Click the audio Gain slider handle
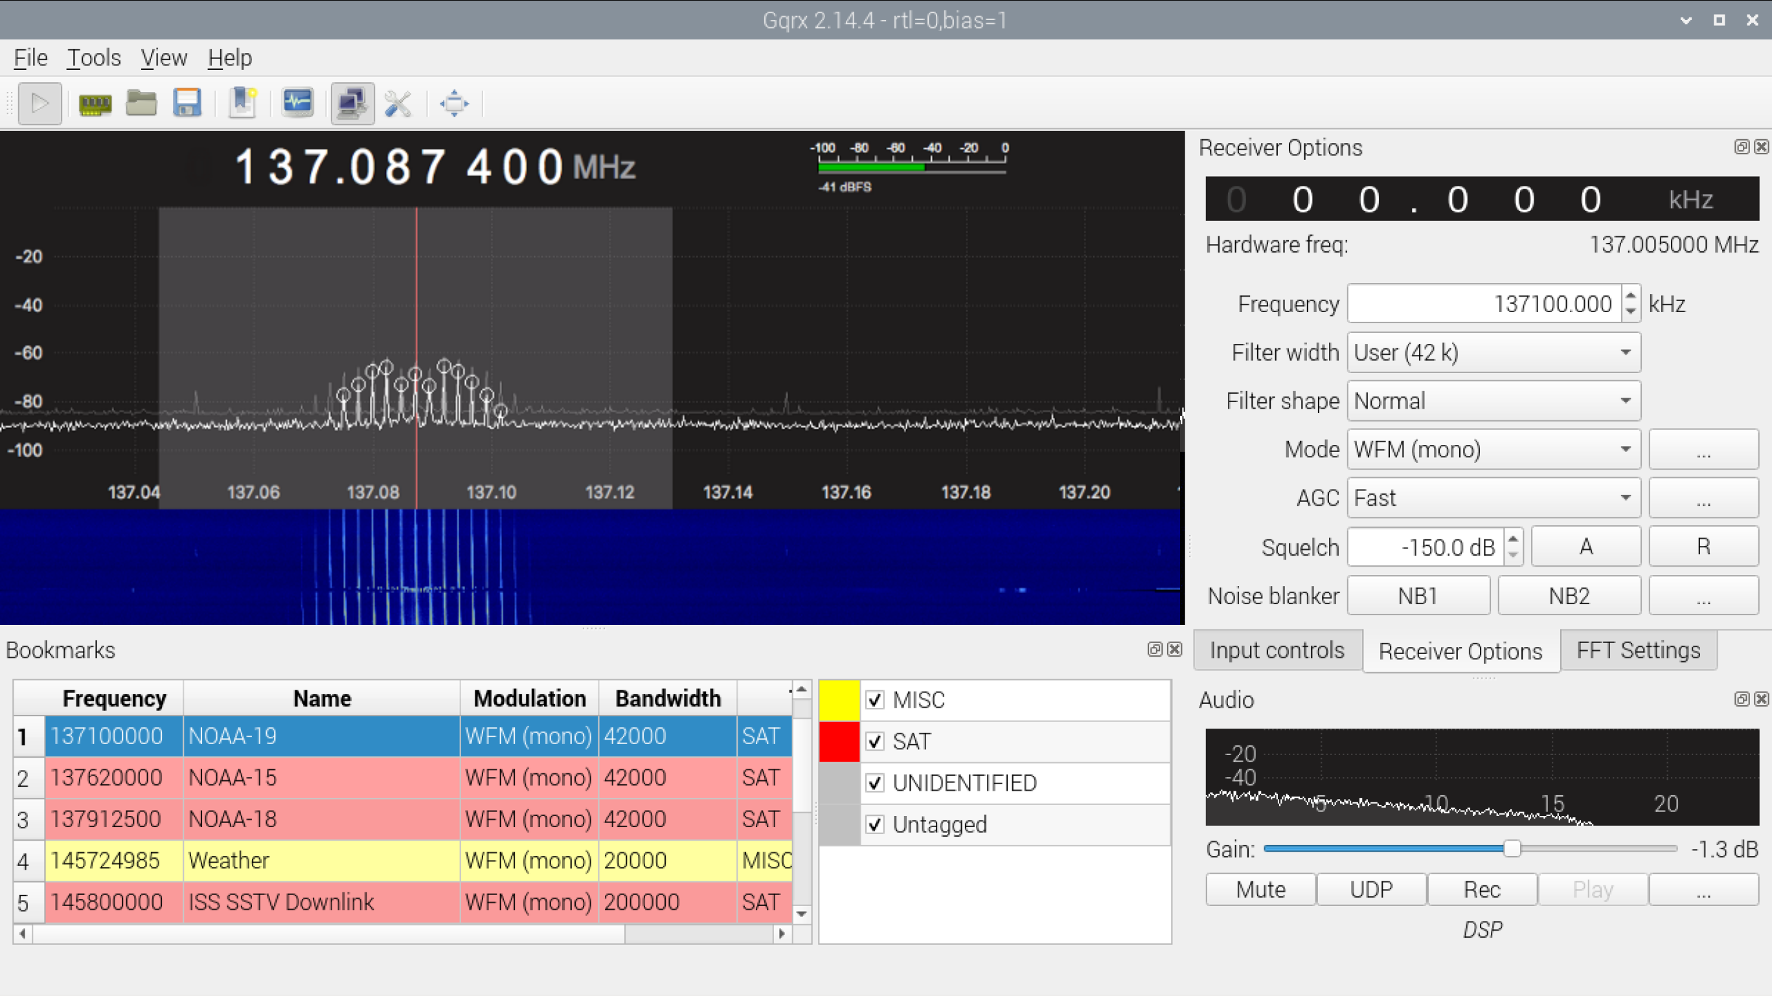1772x996 pixels. (1511, 849)
